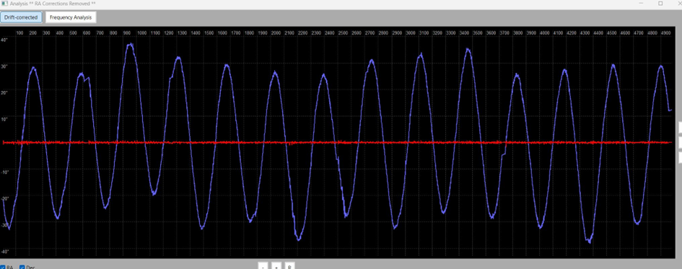
Task: Uncheck the Dec checkbox
Action: click(22, 267)
